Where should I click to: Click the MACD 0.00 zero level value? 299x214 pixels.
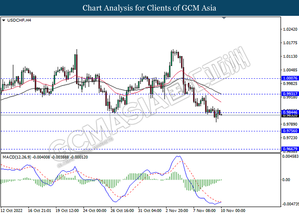point(286,180)
